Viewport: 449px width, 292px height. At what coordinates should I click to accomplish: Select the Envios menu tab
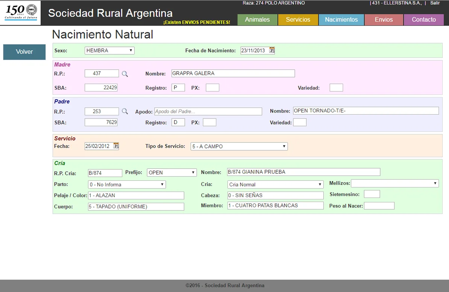384,20
